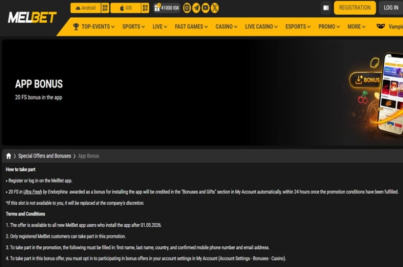
Task: Expand the ESPORTS dropdown menu
Action: [x=298, y=27]
